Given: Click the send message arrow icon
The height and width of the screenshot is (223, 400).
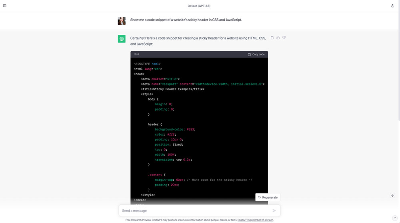Looking at the screenshot, I should coord(274,211).
